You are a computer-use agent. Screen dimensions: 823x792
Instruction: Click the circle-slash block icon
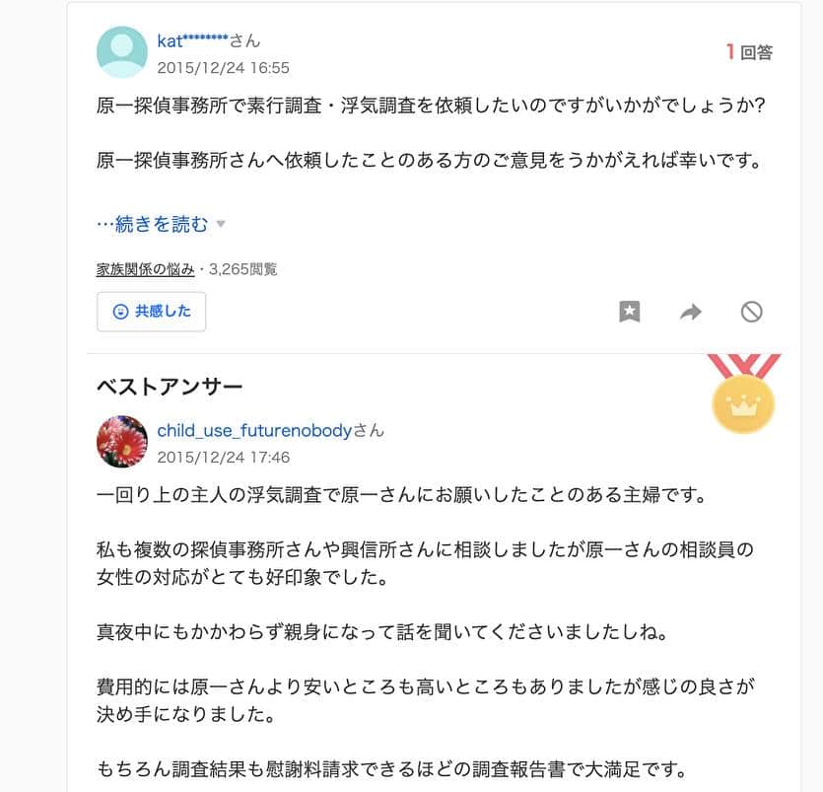click(752, 312)
